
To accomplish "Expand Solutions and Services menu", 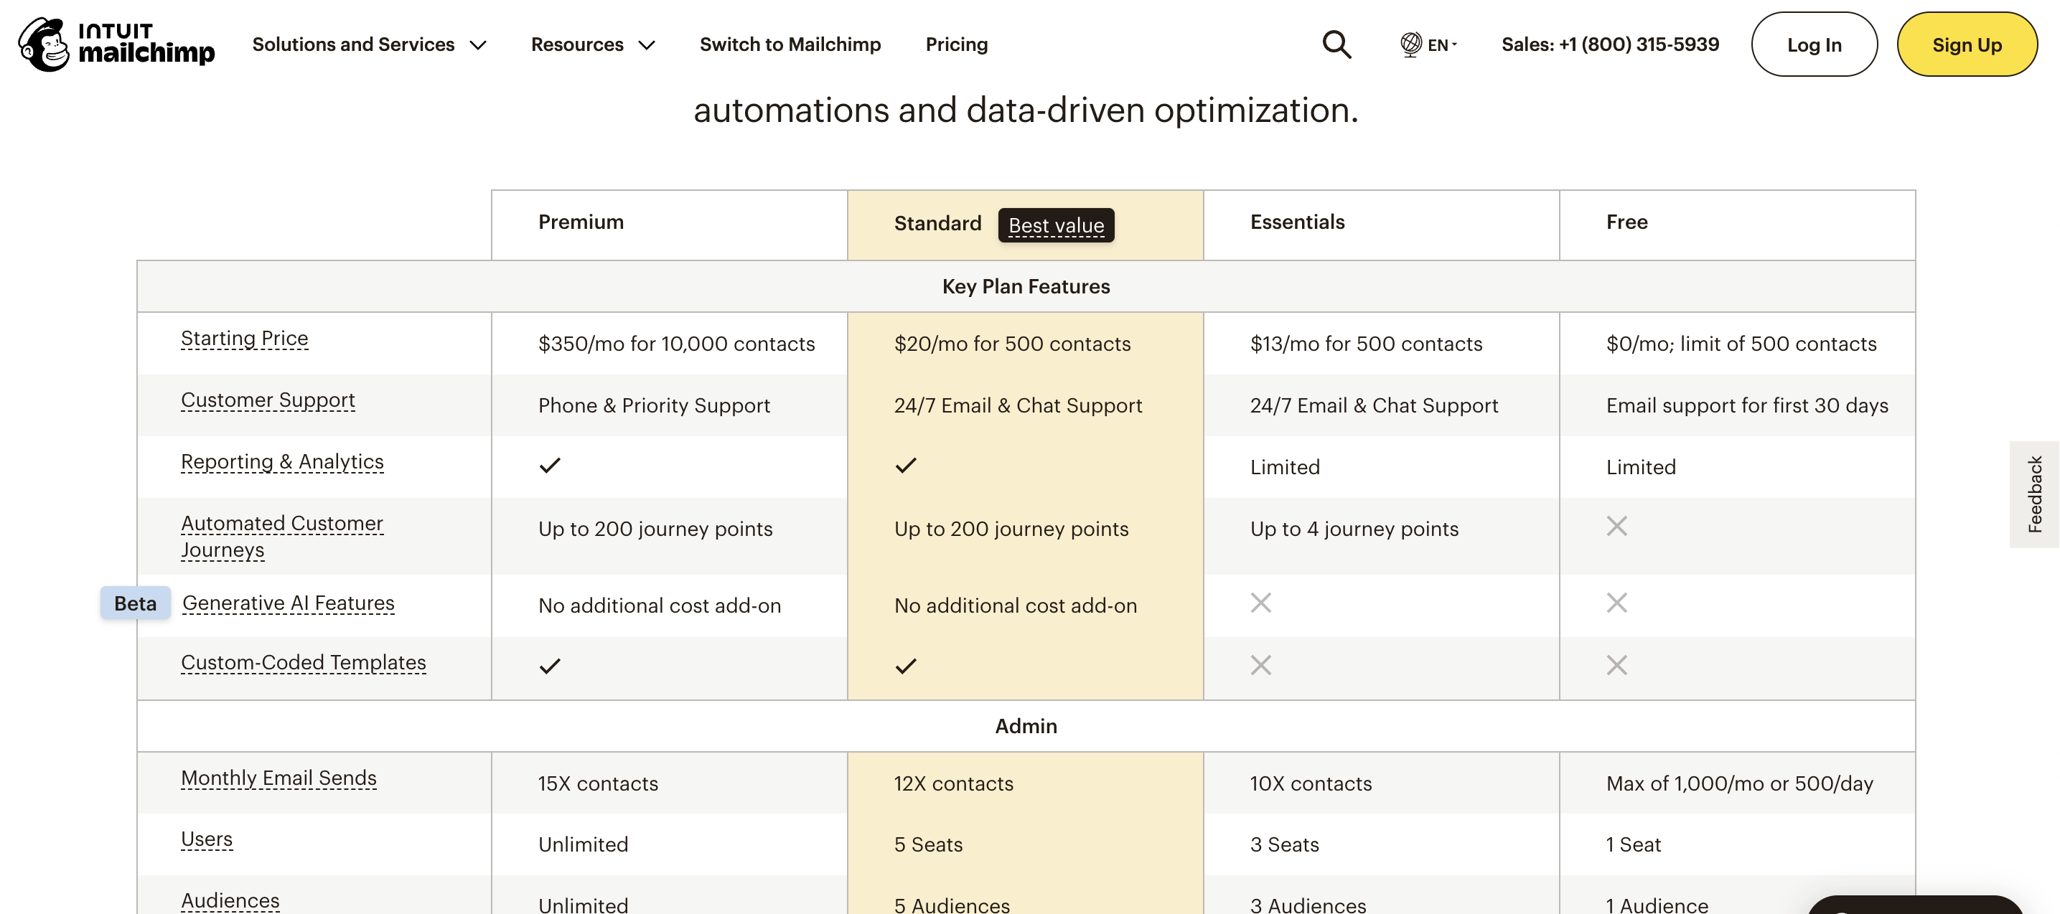I will coord(370,44).
